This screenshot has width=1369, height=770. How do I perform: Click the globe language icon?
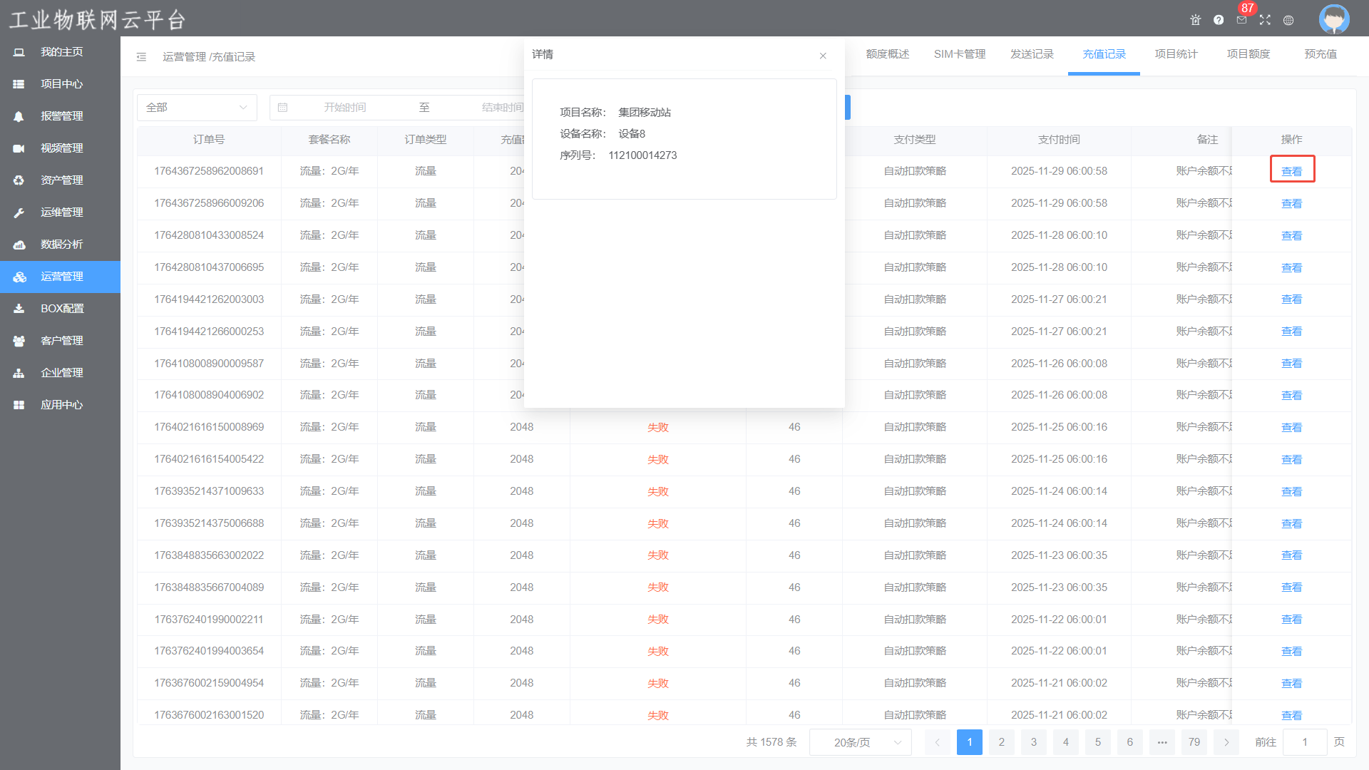coord(1288,20)
